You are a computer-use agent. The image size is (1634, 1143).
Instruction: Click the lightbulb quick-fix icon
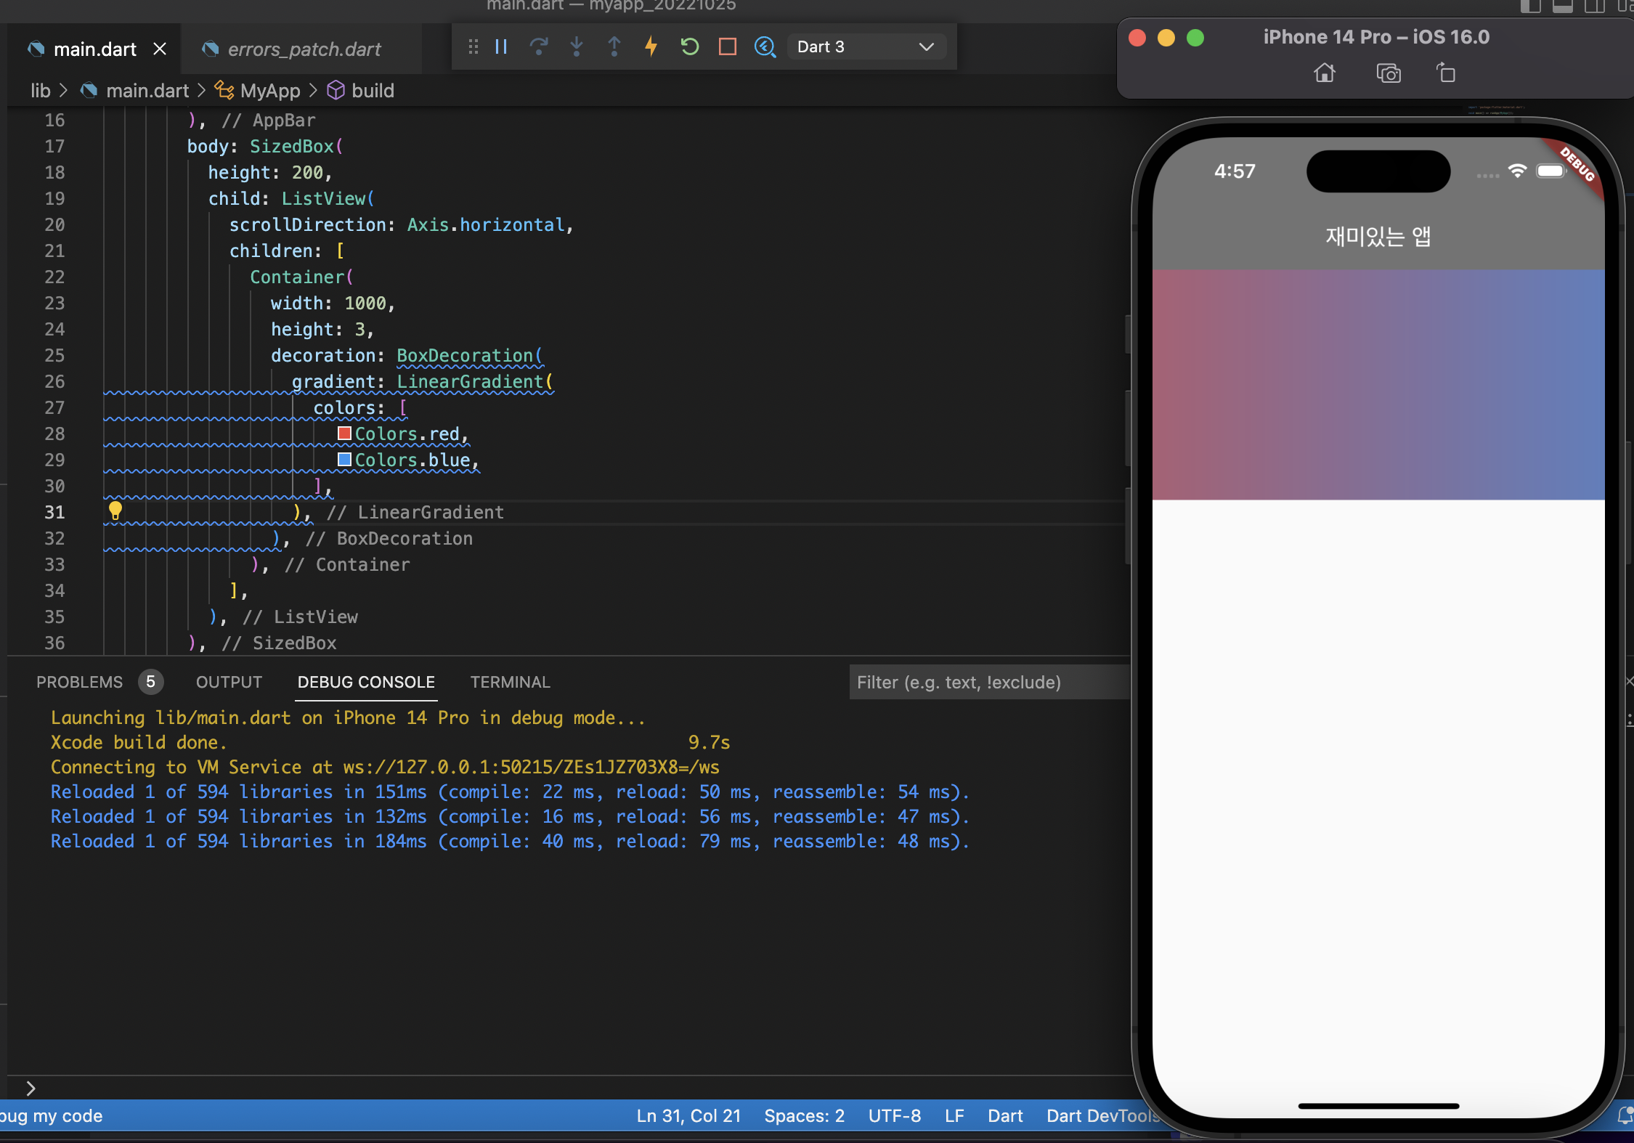pos(115,511)
